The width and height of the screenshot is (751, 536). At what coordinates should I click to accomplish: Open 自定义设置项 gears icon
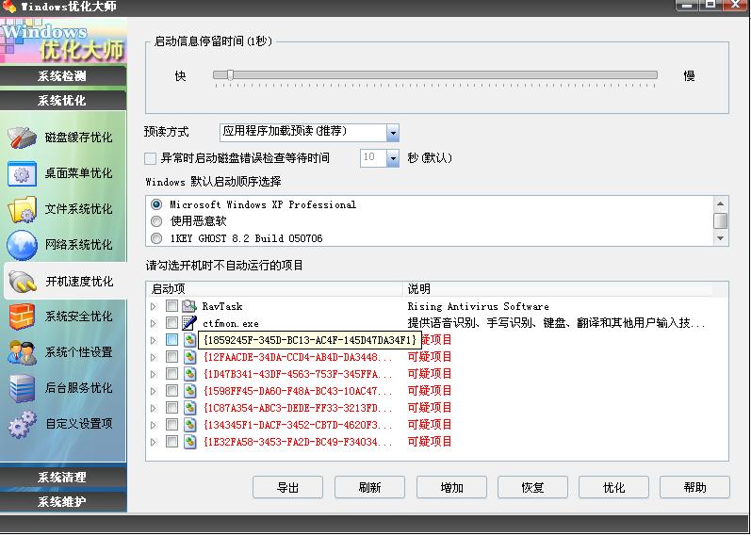22,424
